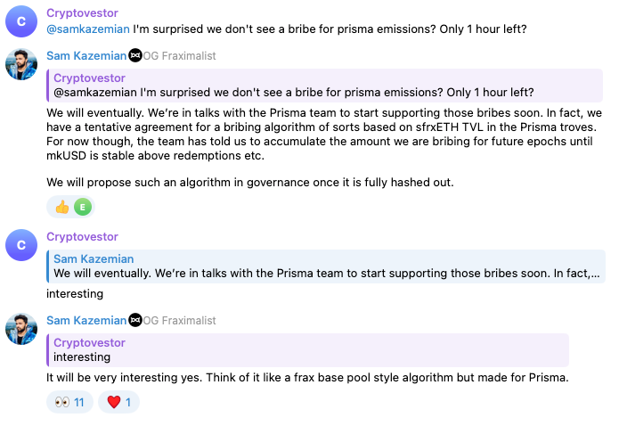This screenshot has width=619, height=426.
Task: Toggle the eyes reaction with 11 votes
Action: (x=69, y=402)
